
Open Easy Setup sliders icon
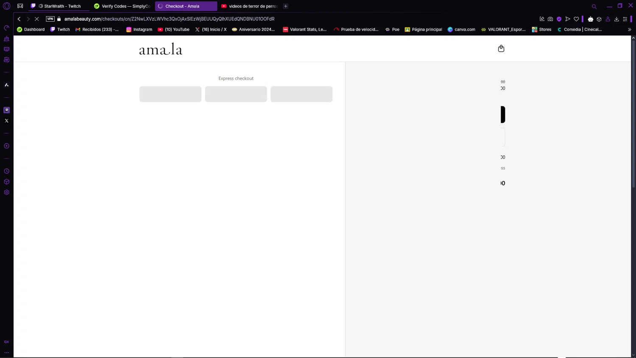(625, 19)
